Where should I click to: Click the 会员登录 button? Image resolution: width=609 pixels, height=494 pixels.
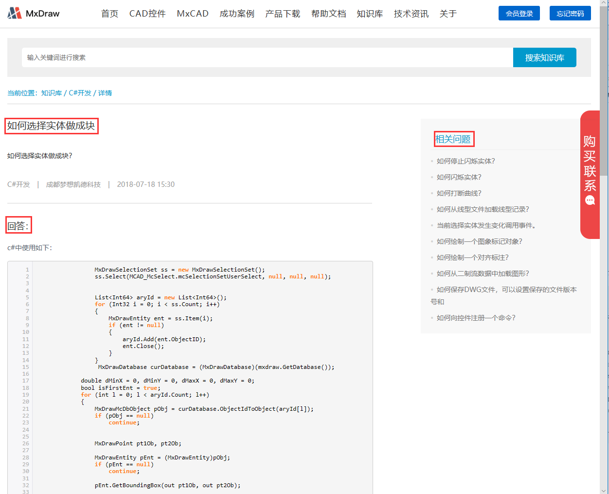(519, 14)
